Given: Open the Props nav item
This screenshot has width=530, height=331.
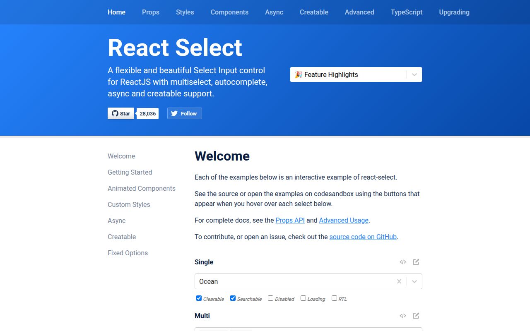Looking at the screenshot, I should click(x=151, y=12).
